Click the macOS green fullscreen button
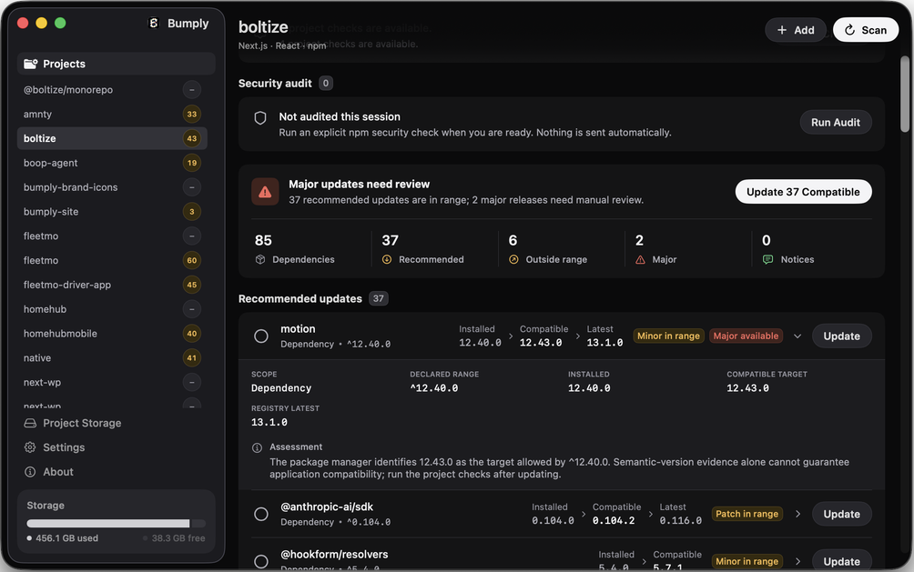This screenshot has height=572, width=914. (60, 24)
